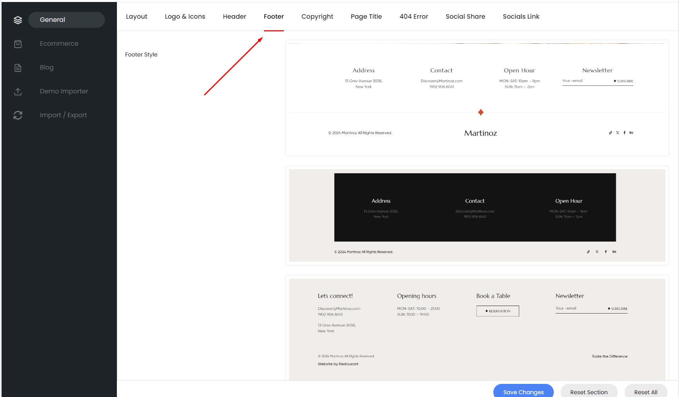Select the Copyright tab
This screenshot has width=679, height=397.
click(x=317, y=17)
